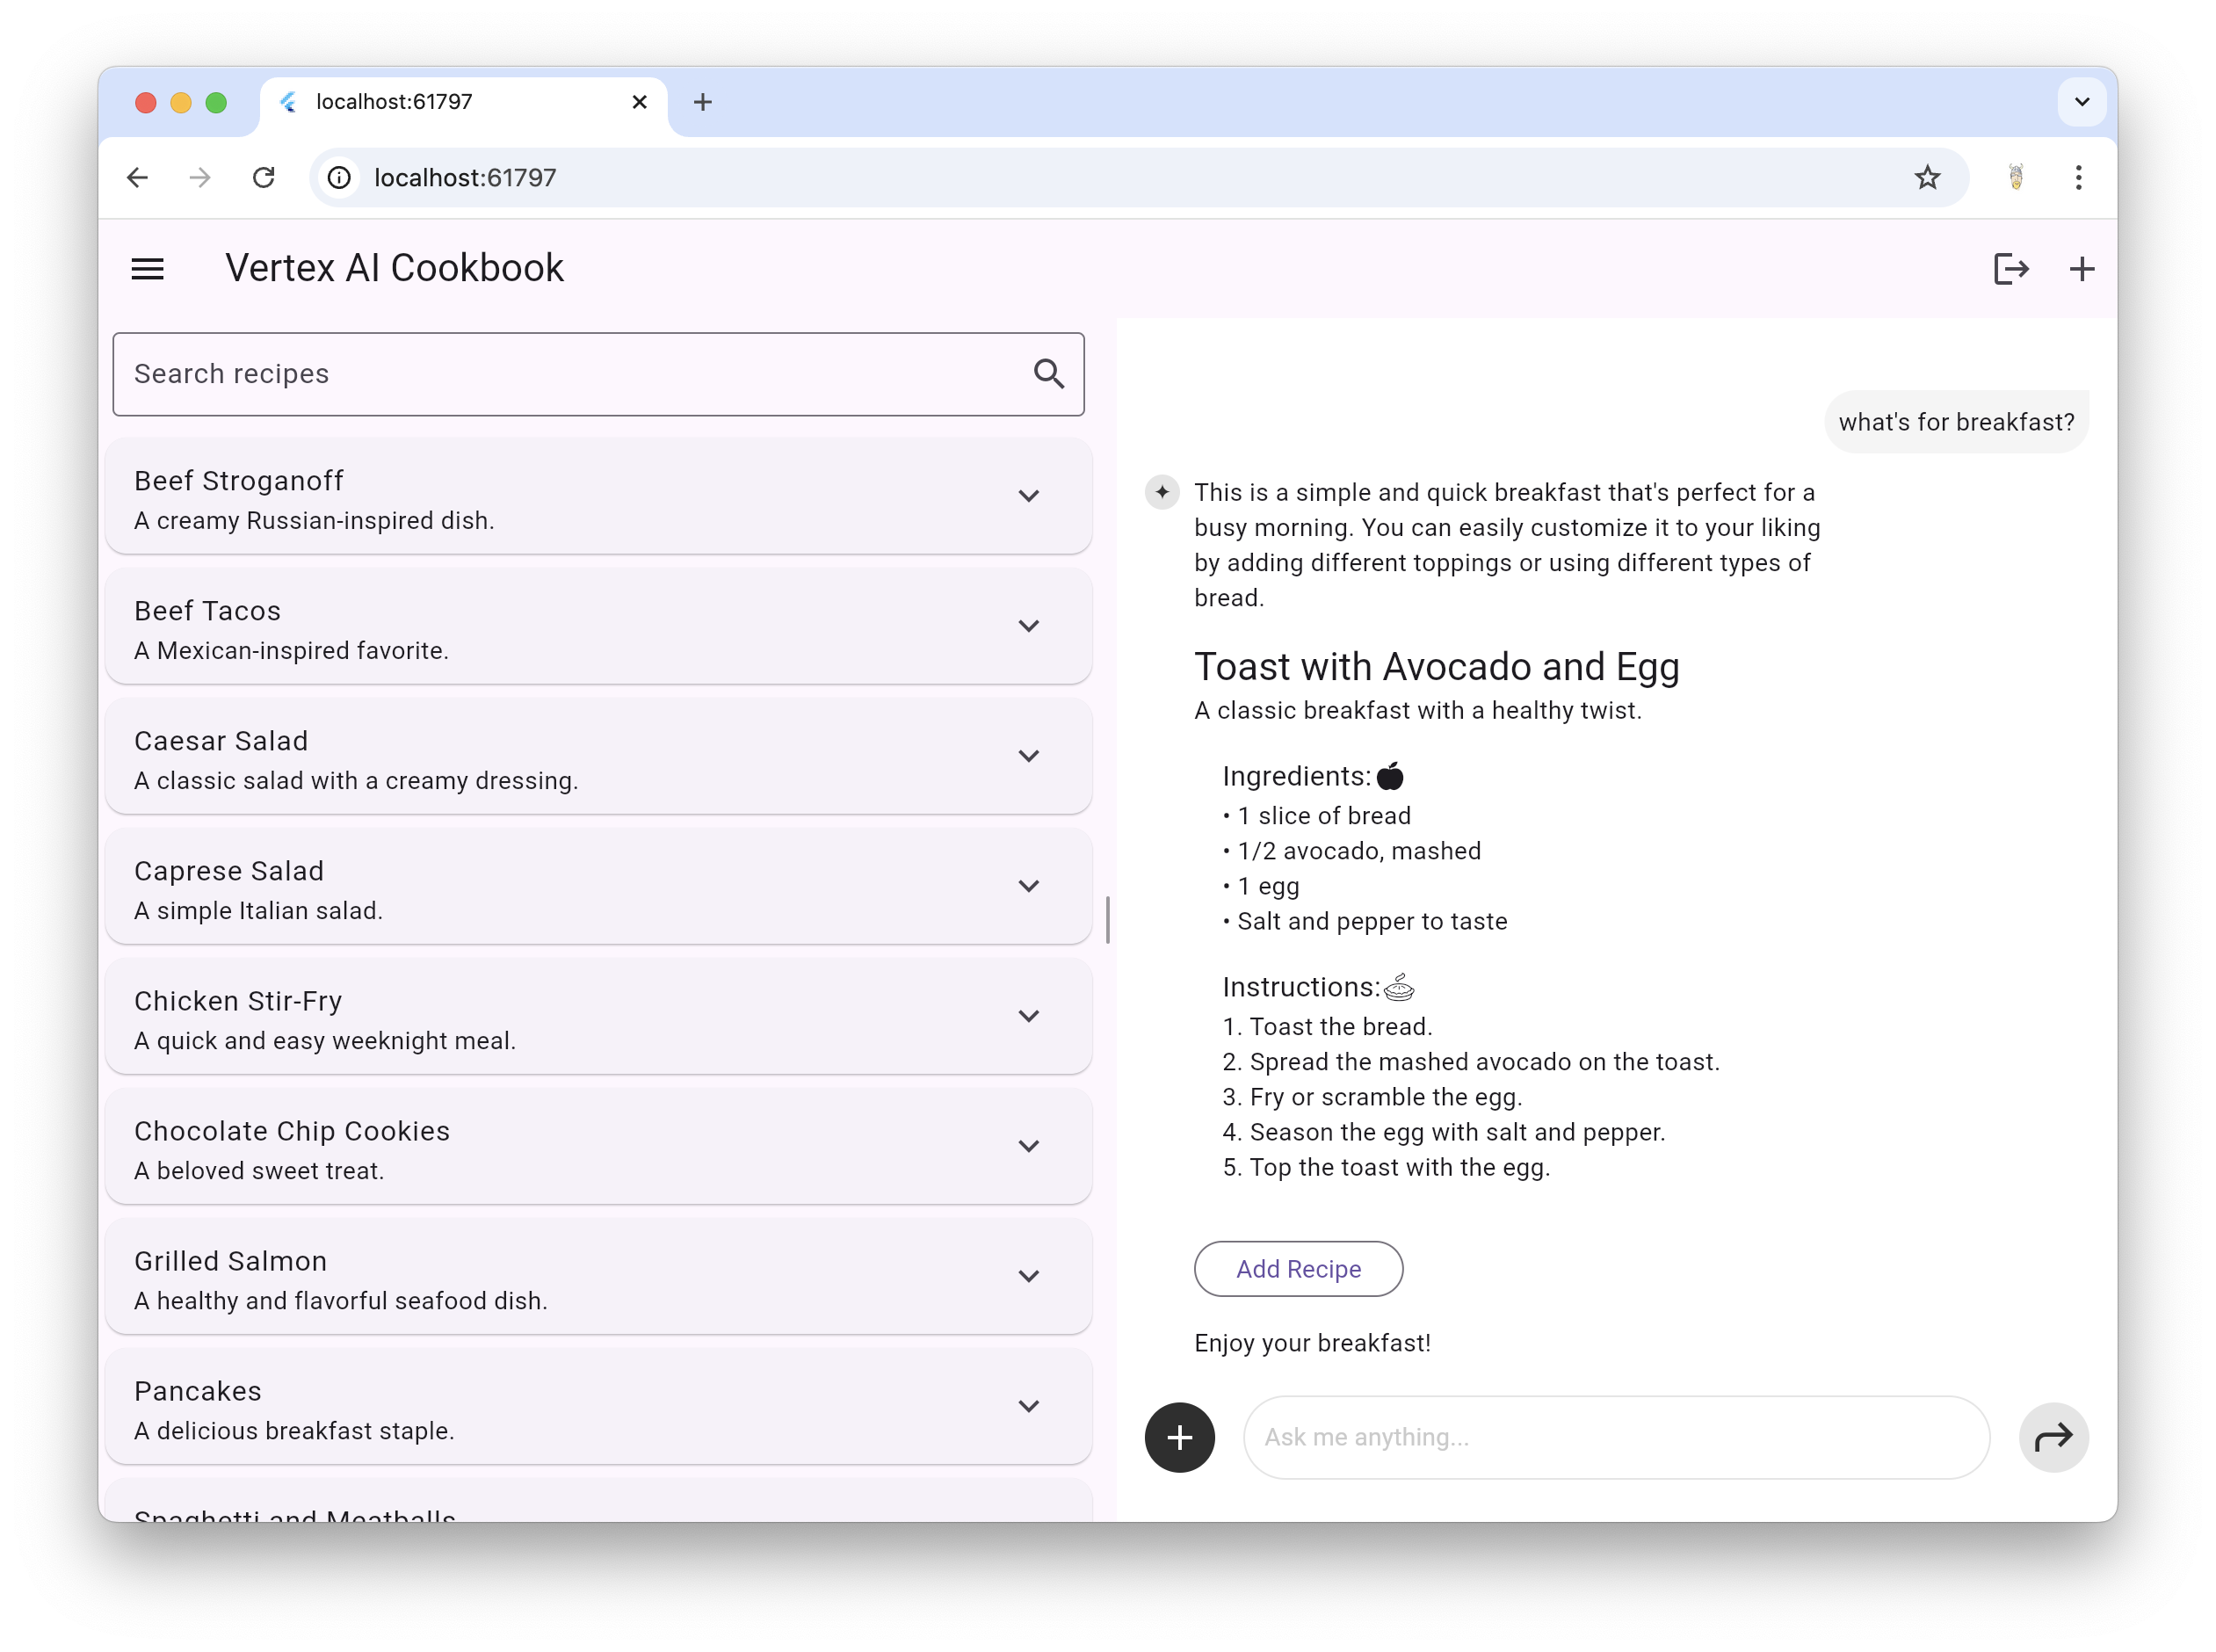Open the hamburger navigation menu
The image size is (2216, 1652).
[148, 268]
